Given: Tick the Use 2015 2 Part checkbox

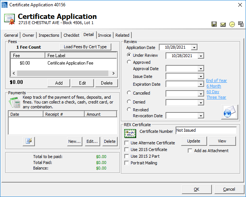Looking at the screenshot, I should pyautogui.click(x=127, y=157).
